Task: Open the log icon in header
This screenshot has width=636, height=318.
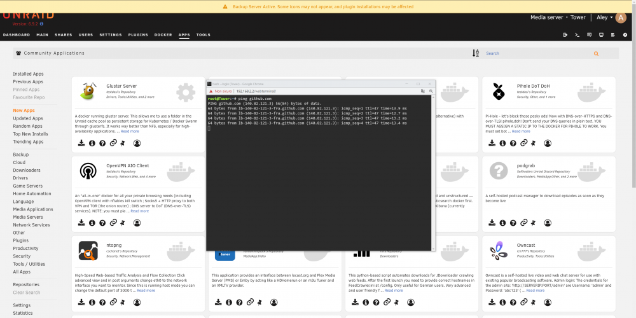Action: pos(613,35)
